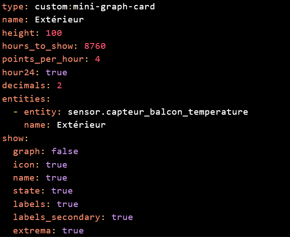This screenshot has width=290, height=237.
Task: Click the height value 100
Action: pos(54,33)
